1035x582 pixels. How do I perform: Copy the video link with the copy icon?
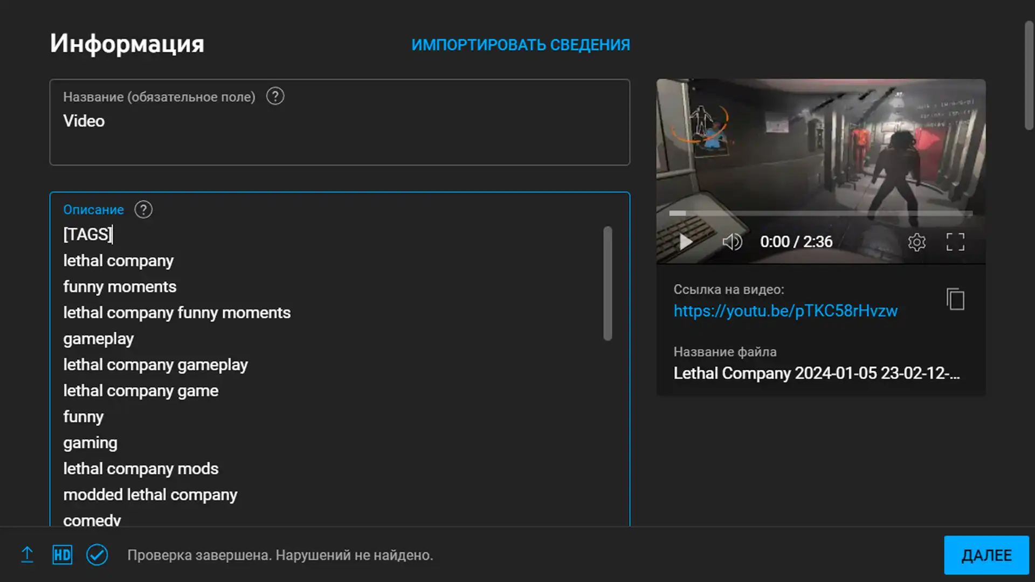[x=955, y=299]
